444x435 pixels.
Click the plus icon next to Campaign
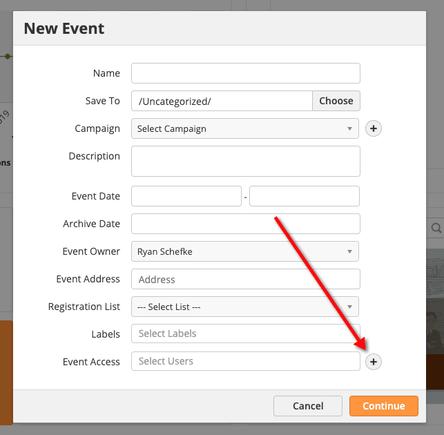click(373, 128)
